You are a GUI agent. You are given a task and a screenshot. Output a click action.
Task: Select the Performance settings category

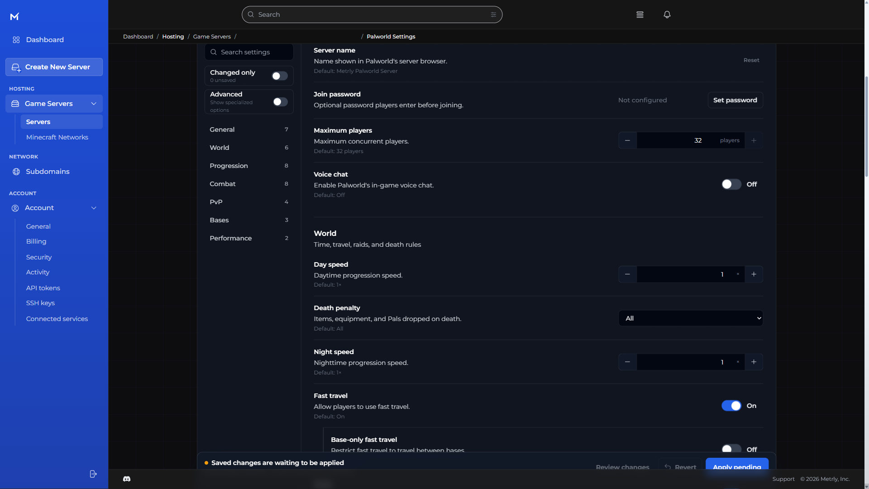[248, 238]
